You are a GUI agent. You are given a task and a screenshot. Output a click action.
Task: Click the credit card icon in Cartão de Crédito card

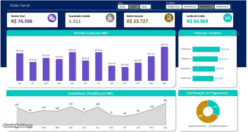click(227, 18)
